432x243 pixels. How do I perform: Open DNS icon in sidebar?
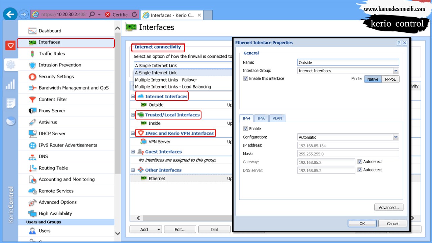32,157
